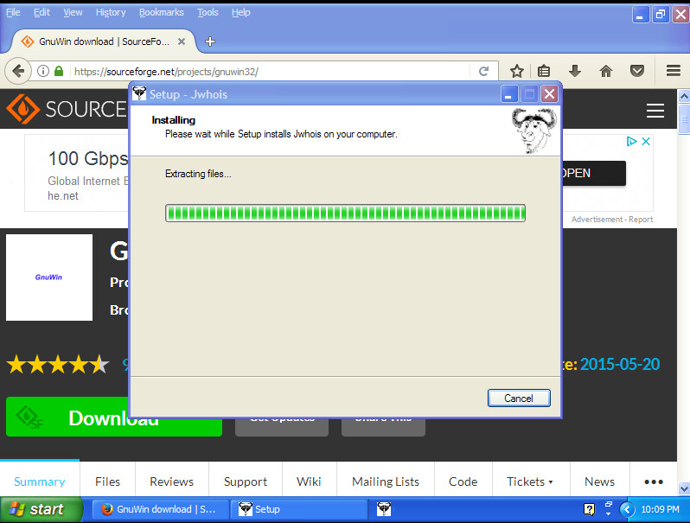Reload the page with the refresh icon

coord(483,71)
